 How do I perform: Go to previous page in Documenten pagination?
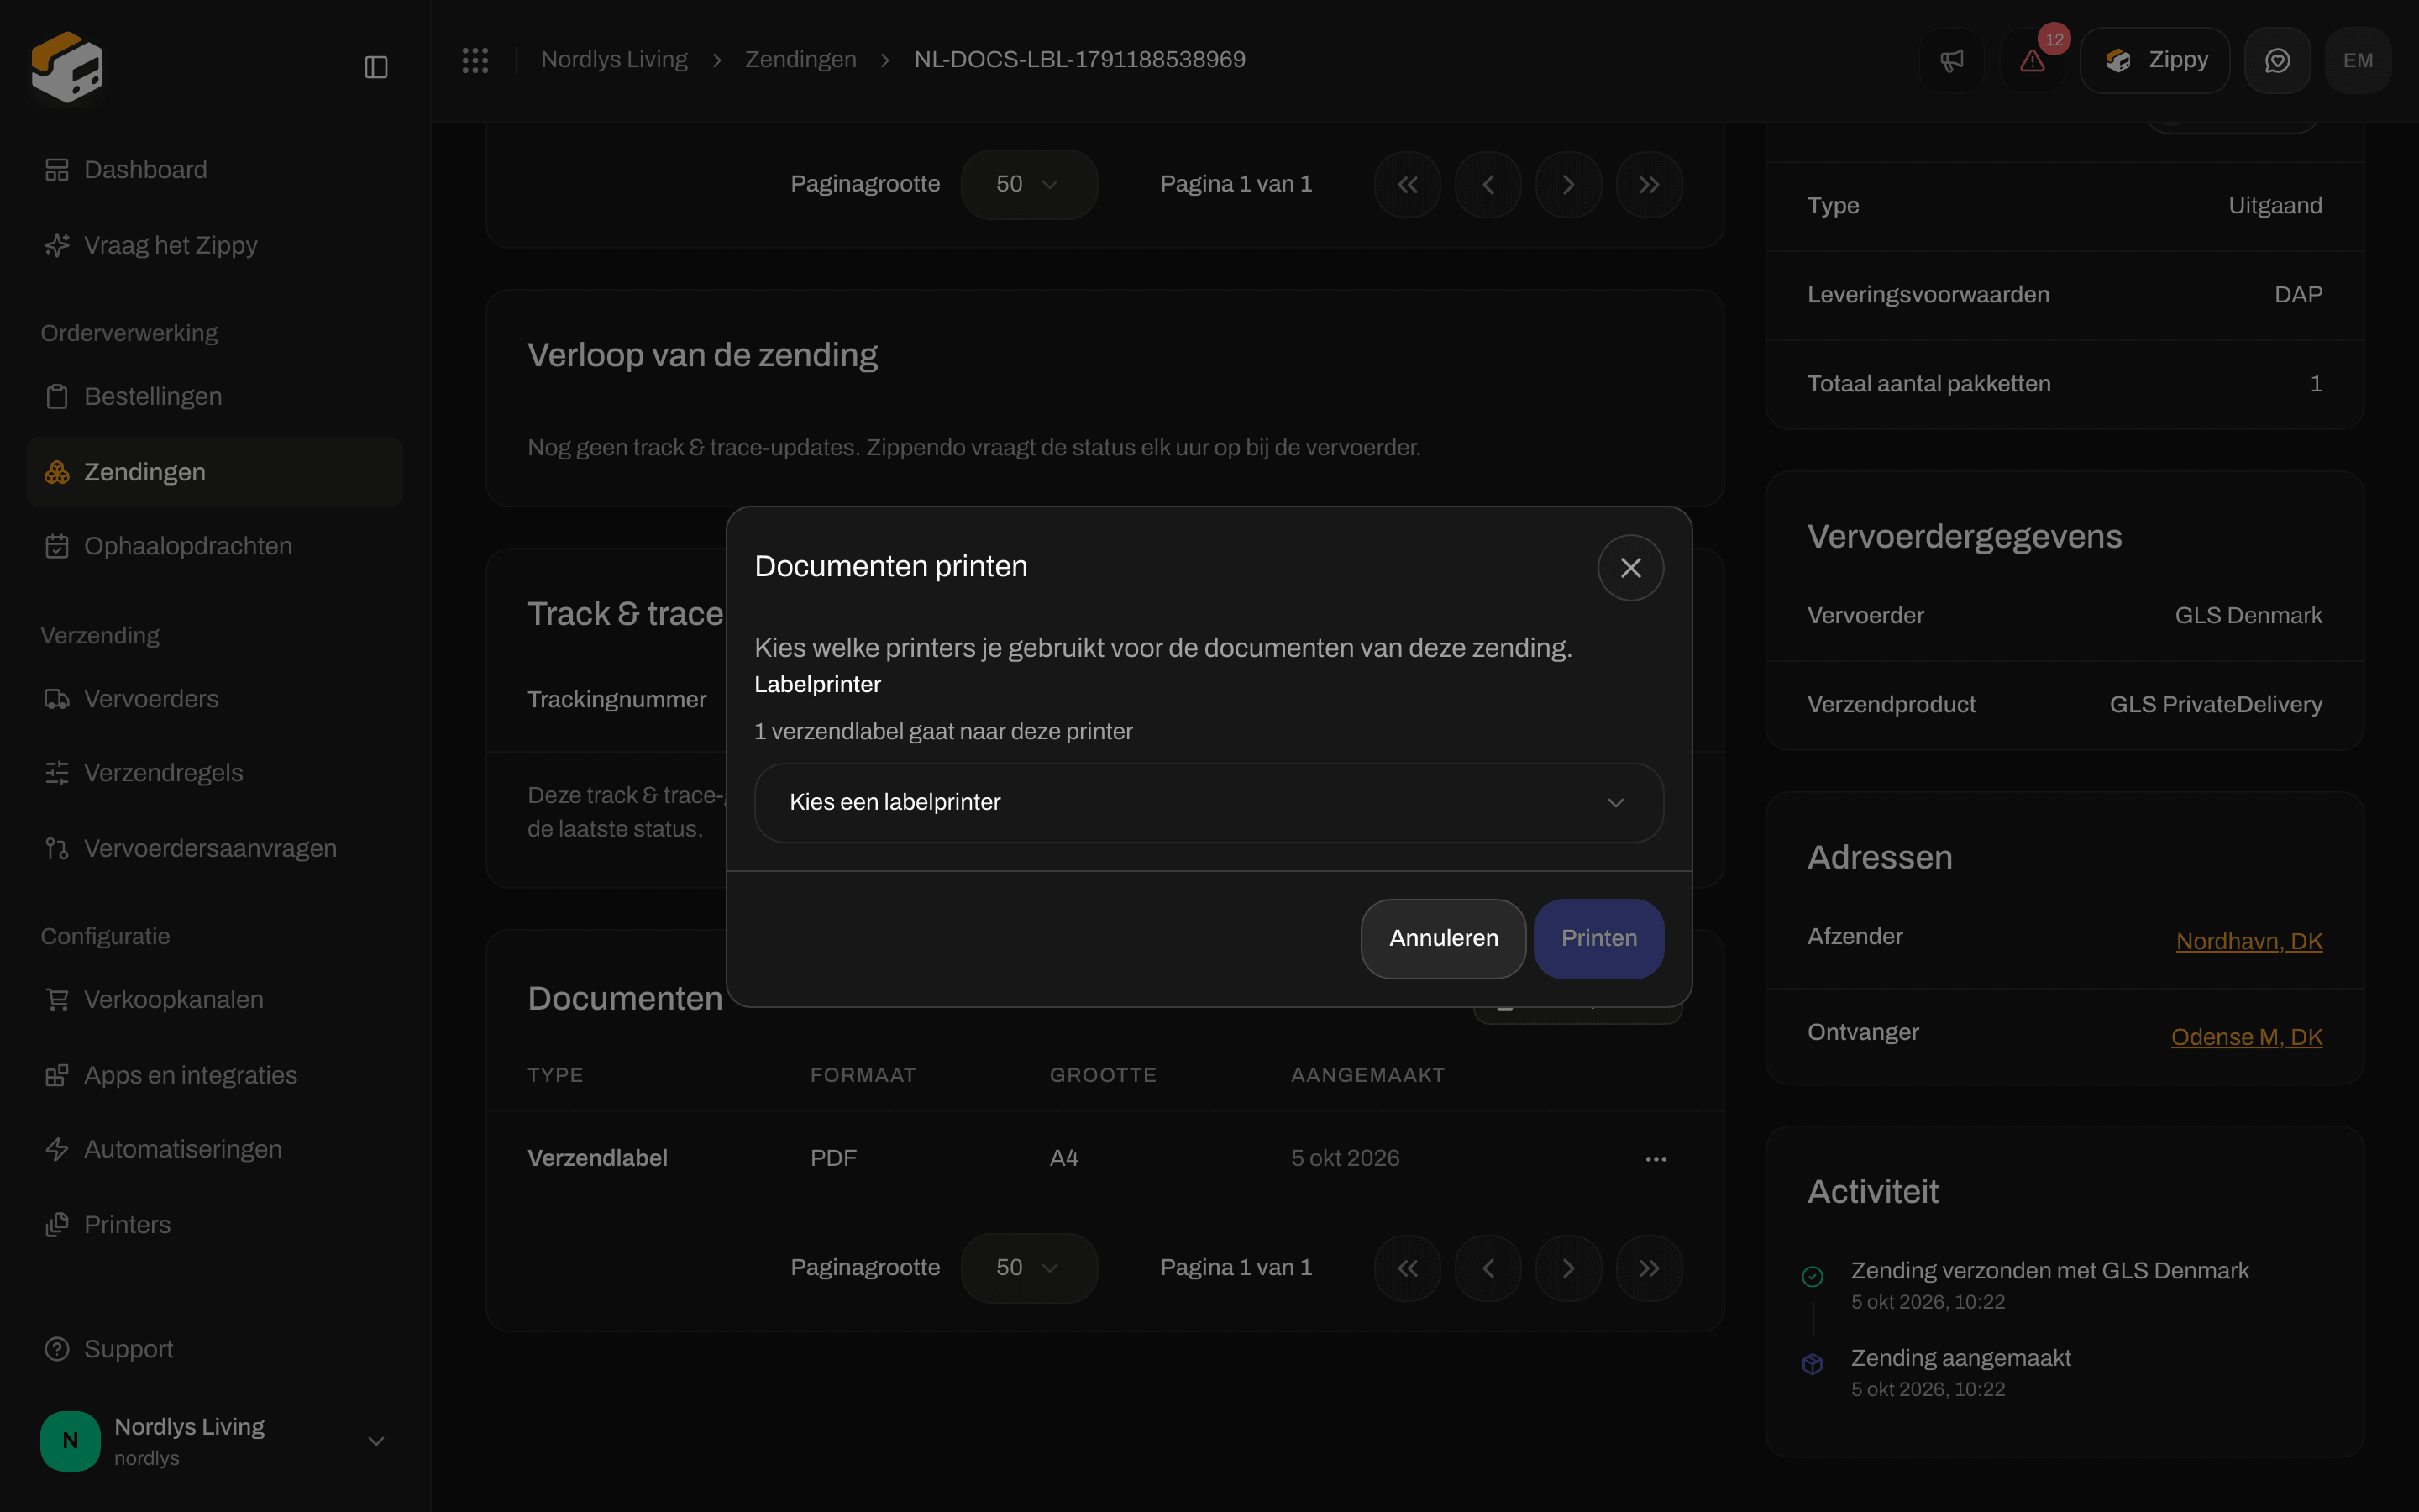[x=1488, y=1268]
